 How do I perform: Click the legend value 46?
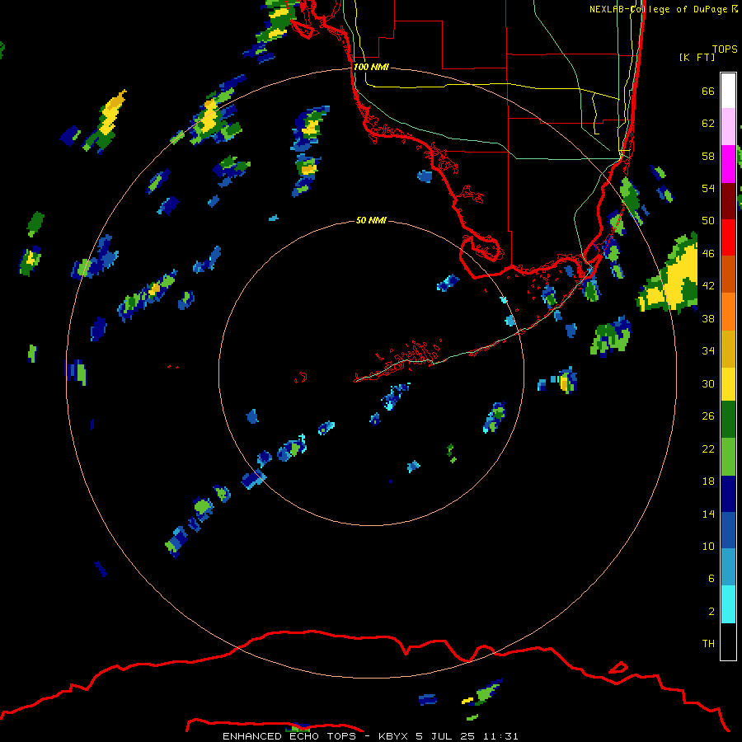708,254
